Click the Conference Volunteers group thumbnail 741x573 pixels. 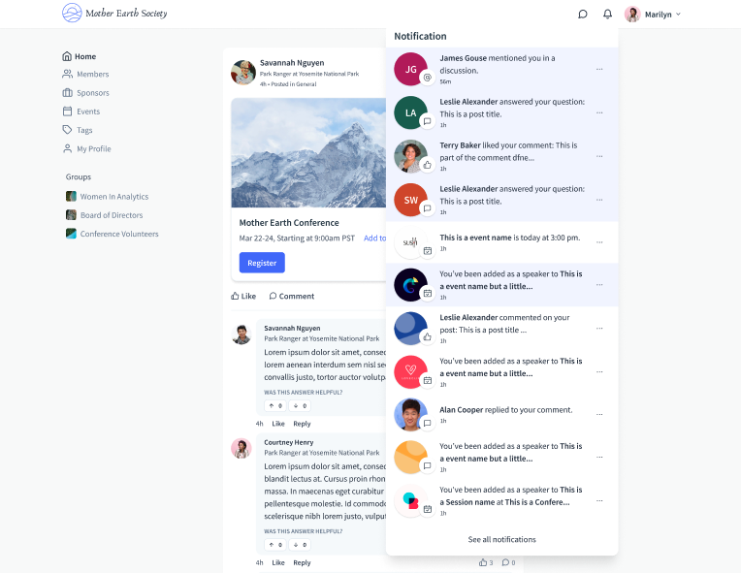[x=71, y=234]
